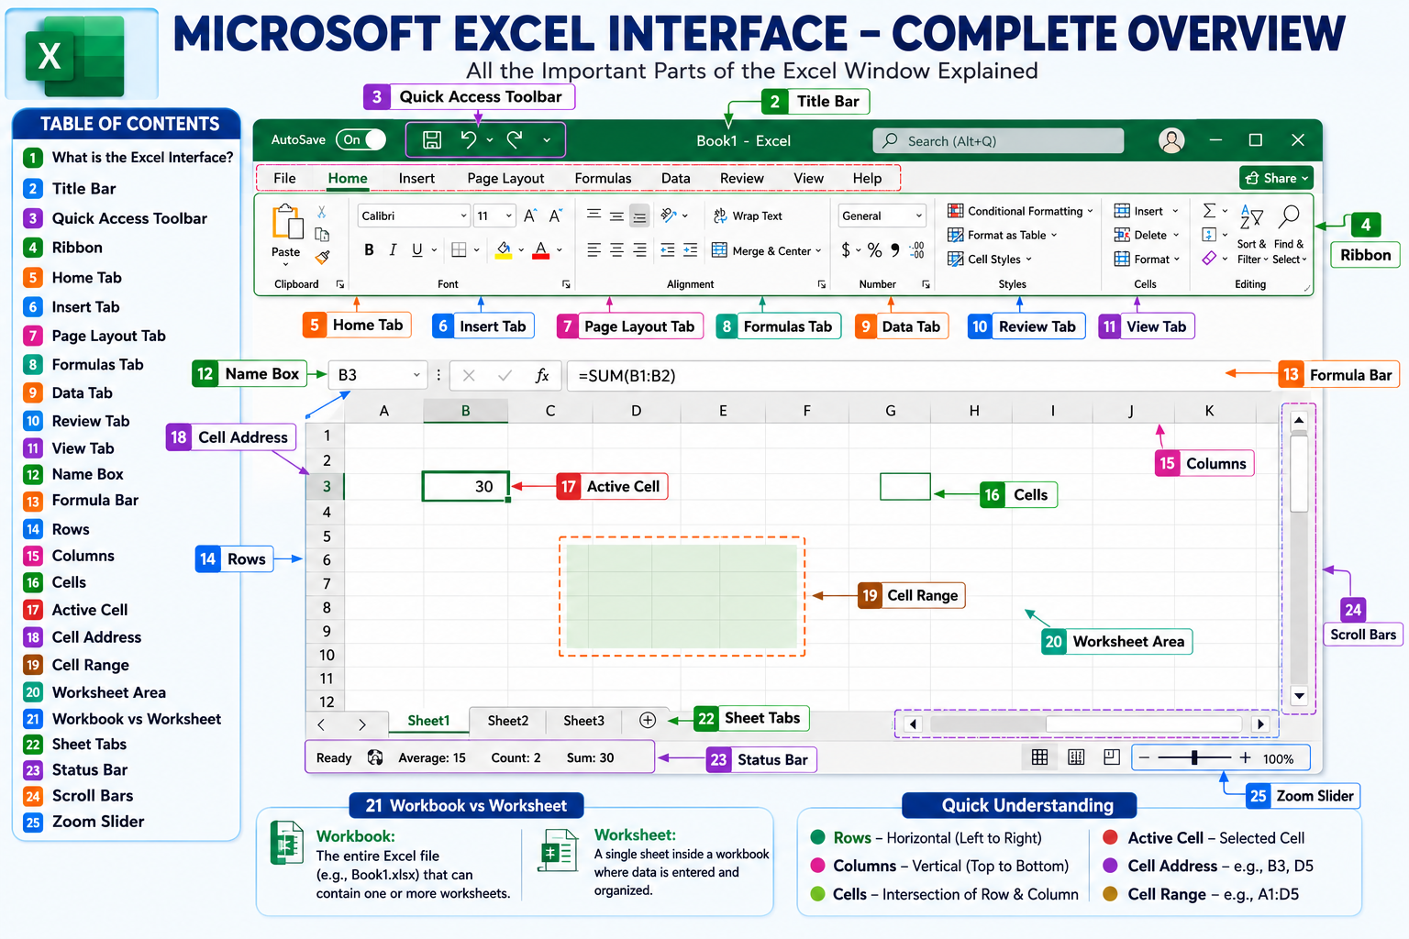Undo the last action

click(x=469, y=139)
